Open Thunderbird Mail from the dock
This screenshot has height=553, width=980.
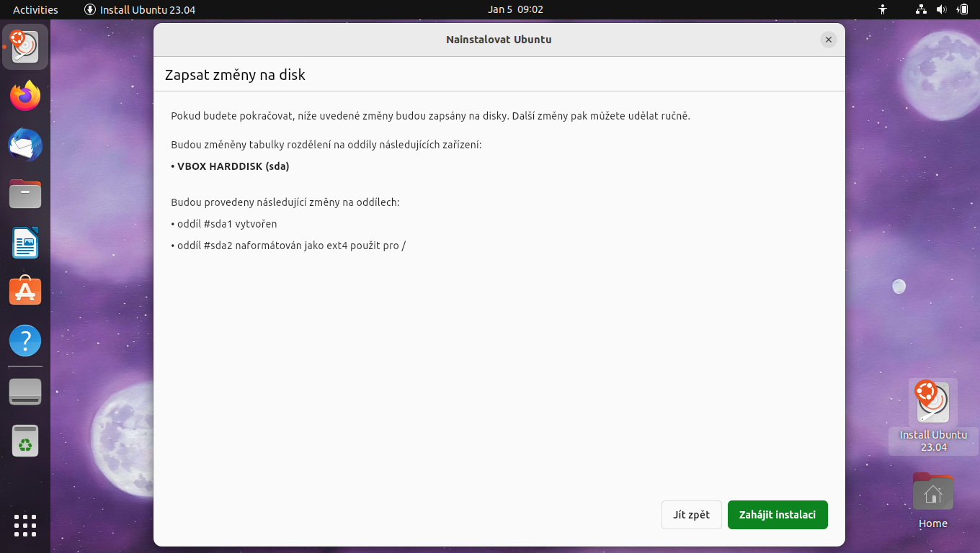pos(25,145)
